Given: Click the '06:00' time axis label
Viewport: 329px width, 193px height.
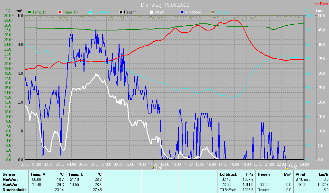Looking at the screenshot, I should pos(95,164).
